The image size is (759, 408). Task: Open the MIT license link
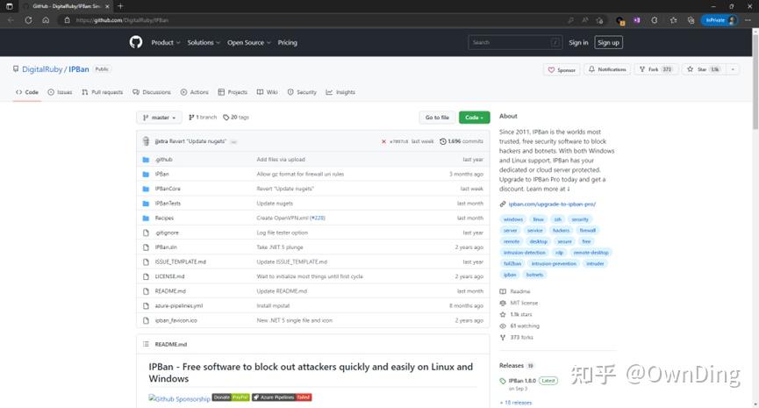pos(524,303)
